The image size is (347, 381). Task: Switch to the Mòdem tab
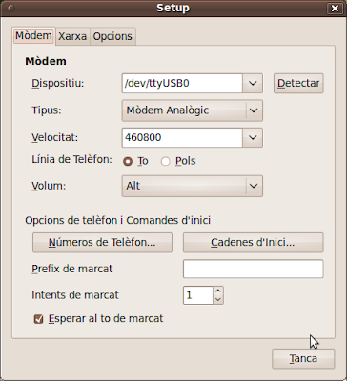coord(34,36)
